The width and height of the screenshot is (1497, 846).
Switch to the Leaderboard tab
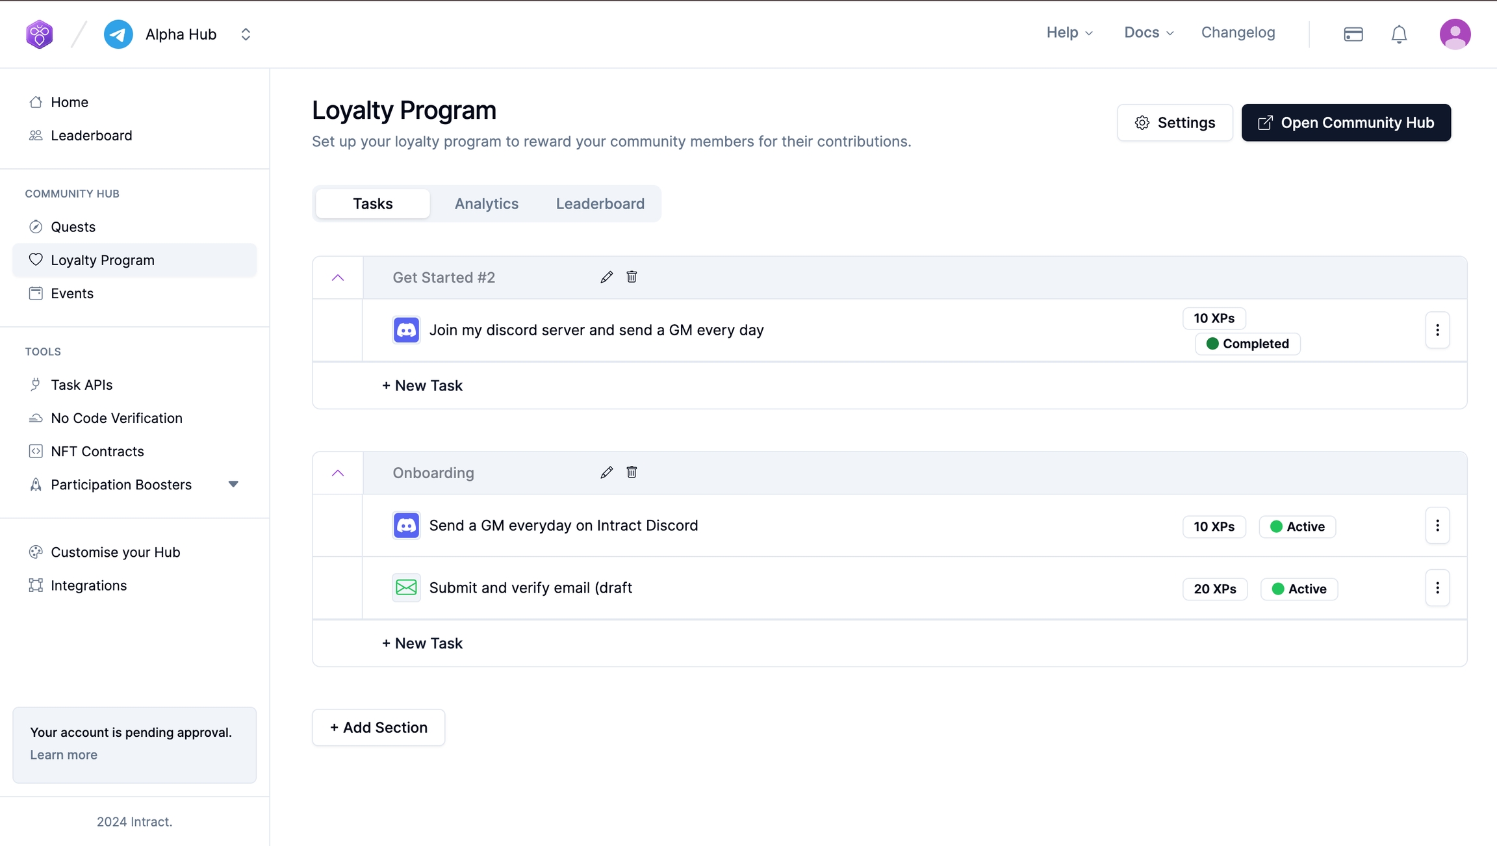[x=600, y=204]
